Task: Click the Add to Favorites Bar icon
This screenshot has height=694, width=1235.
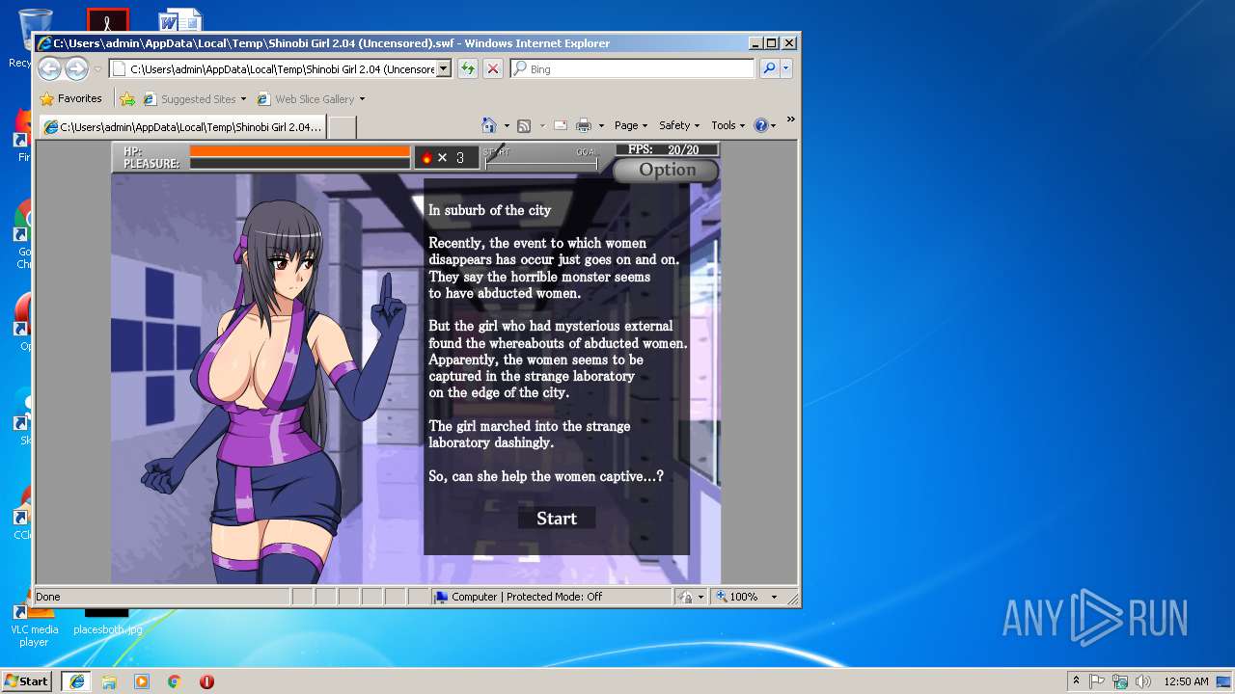Action: tap(126, 98)
